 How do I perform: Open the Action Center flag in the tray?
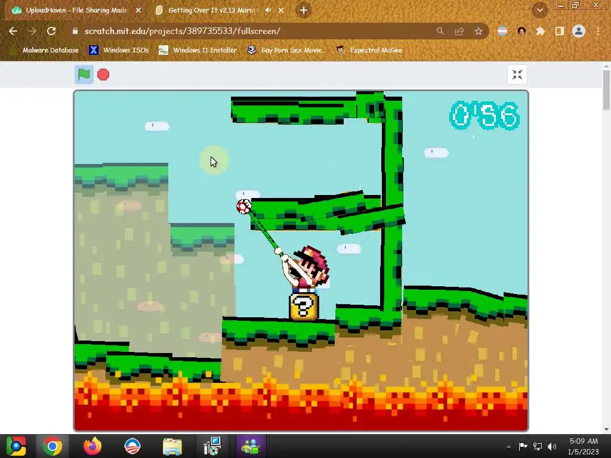523,446
